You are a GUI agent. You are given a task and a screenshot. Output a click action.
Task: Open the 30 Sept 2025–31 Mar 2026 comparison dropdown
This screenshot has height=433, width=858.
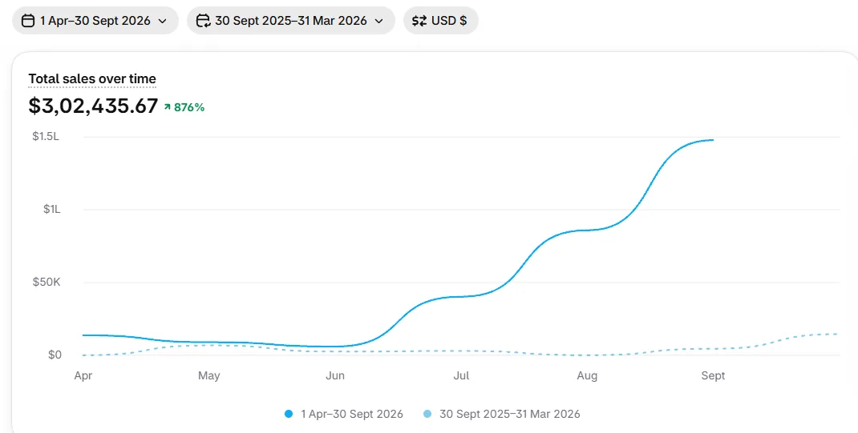290,21
